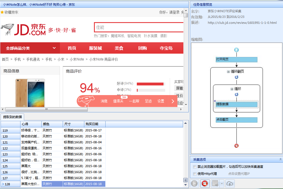Click the JD search input field
This screenshot has width=283, height=189.
(139, 28)
